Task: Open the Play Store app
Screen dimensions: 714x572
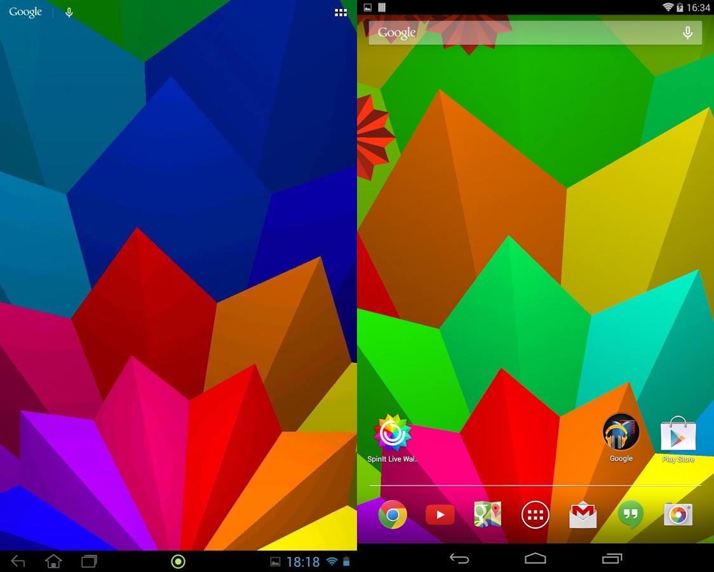Action: tap(678, 436)
